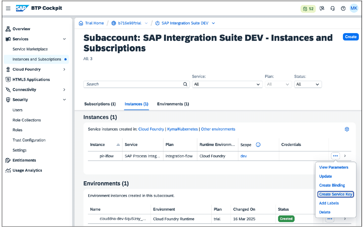Open the instances table settings gear
The width and height of the screenshot is (364, 228).
point(347,129)
